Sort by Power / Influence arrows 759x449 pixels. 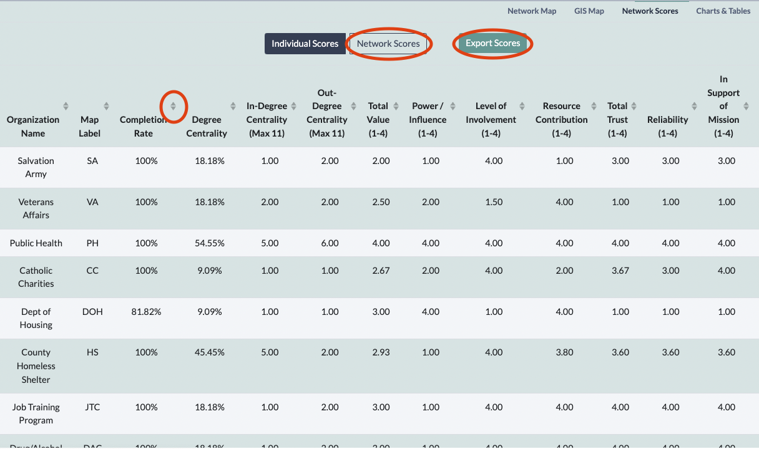point(453,106)
